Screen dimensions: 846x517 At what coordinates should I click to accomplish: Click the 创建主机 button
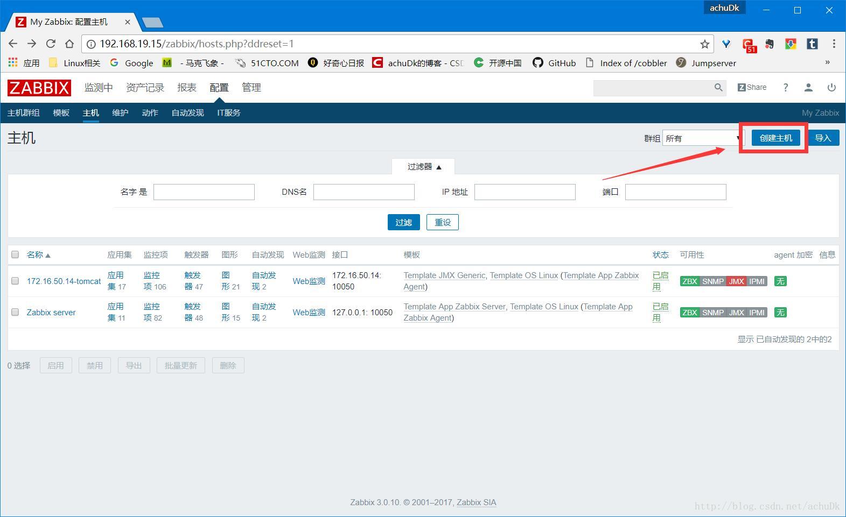776,138
